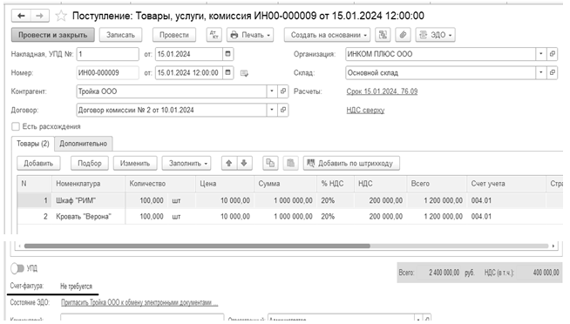Open Договор комиссии card icon
Image resolution: width=570 pixels, height=324 pixels.
283,110
